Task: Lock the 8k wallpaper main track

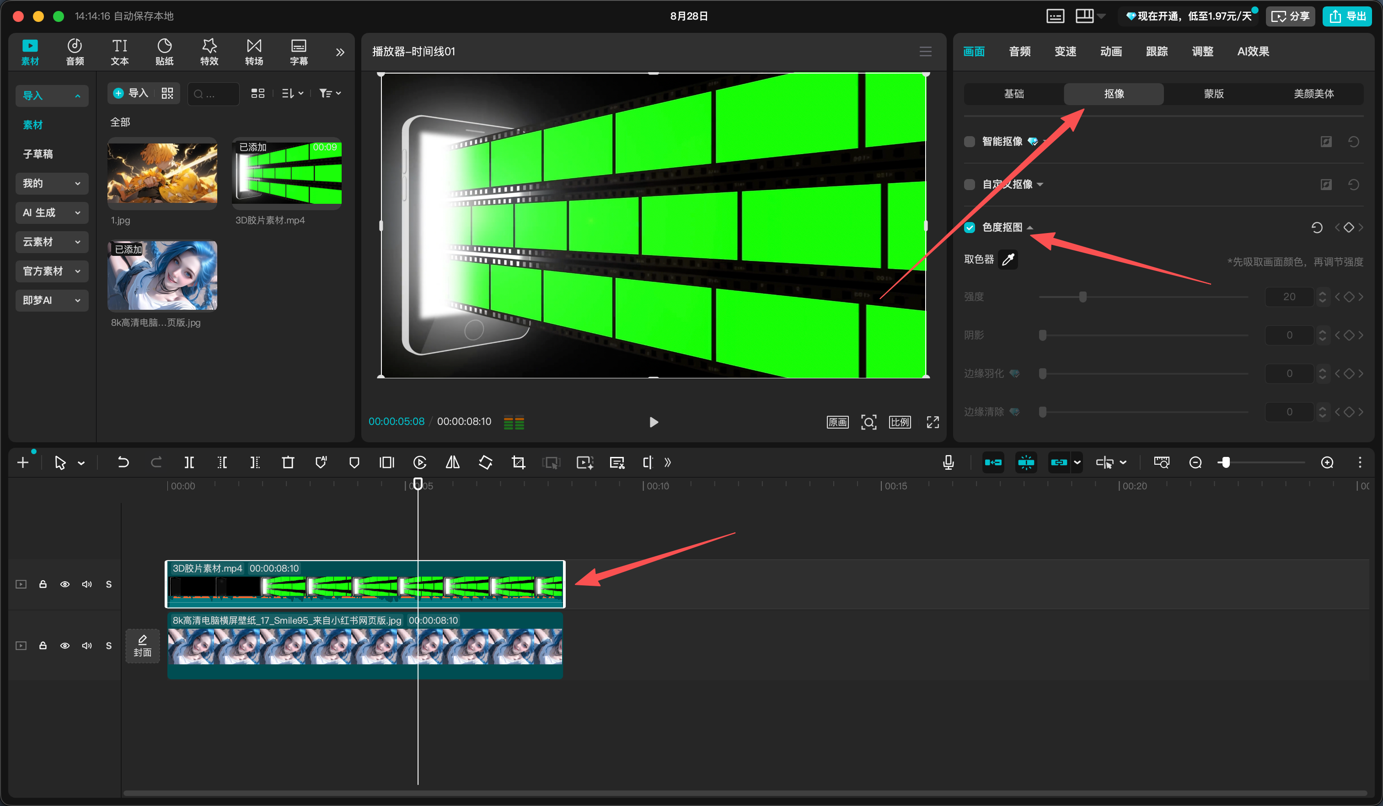Action: [x=43, y=645]
